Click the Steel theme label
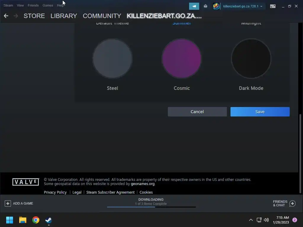303x227 pixels. tap(112, 88)
